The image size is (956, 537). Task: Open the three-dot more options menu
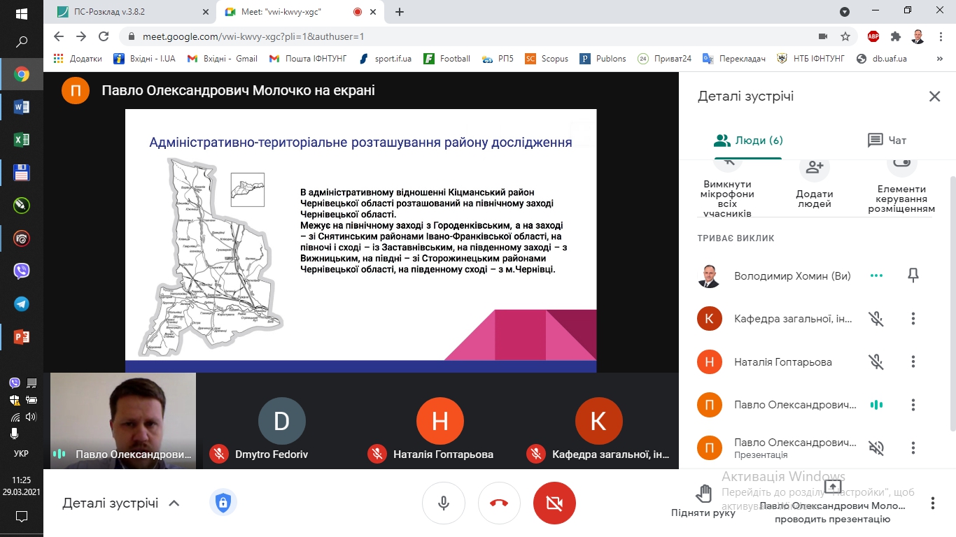932,503
